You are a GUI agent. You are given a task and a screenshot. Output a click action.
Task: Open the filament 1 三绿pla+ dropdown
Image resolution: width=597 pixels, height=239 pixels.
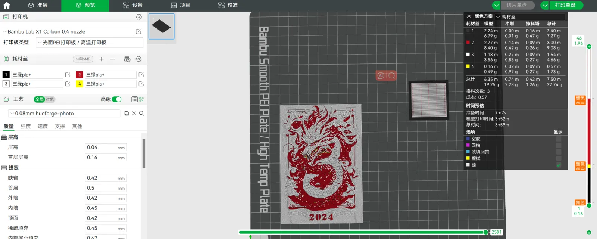click(x=37, y=75)
